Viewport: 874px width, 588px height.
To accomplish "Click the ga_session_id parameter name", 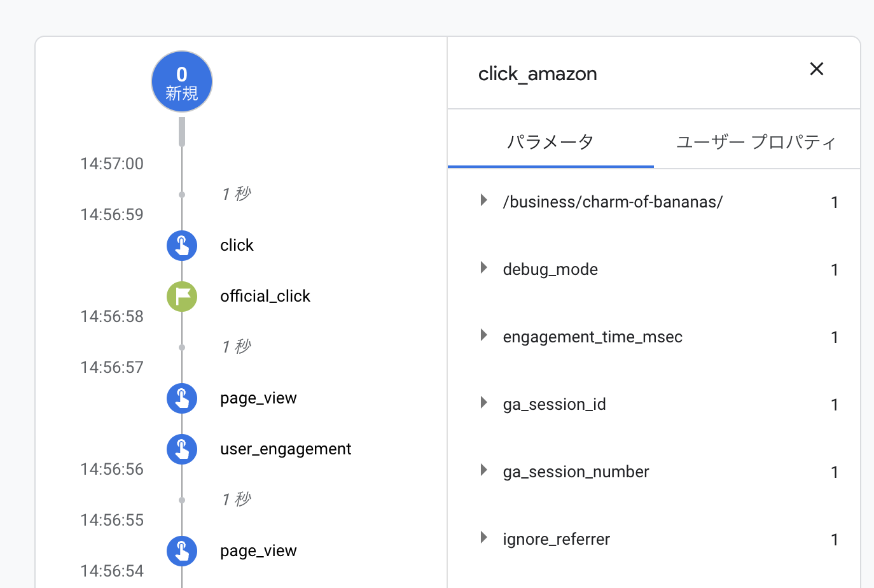I will pos(554,404).
